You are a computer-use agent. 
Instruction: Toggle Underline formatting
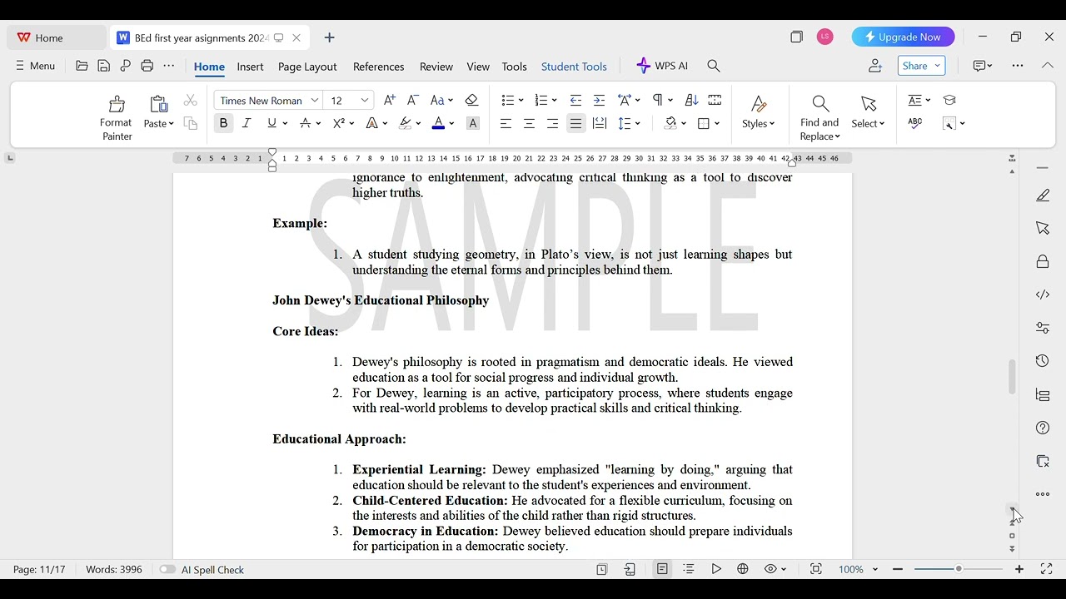271,123
